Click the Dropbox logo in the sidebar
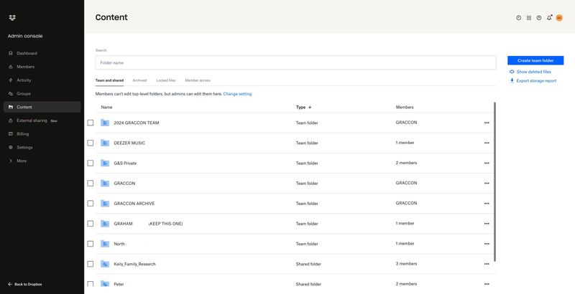 [13, 17]
